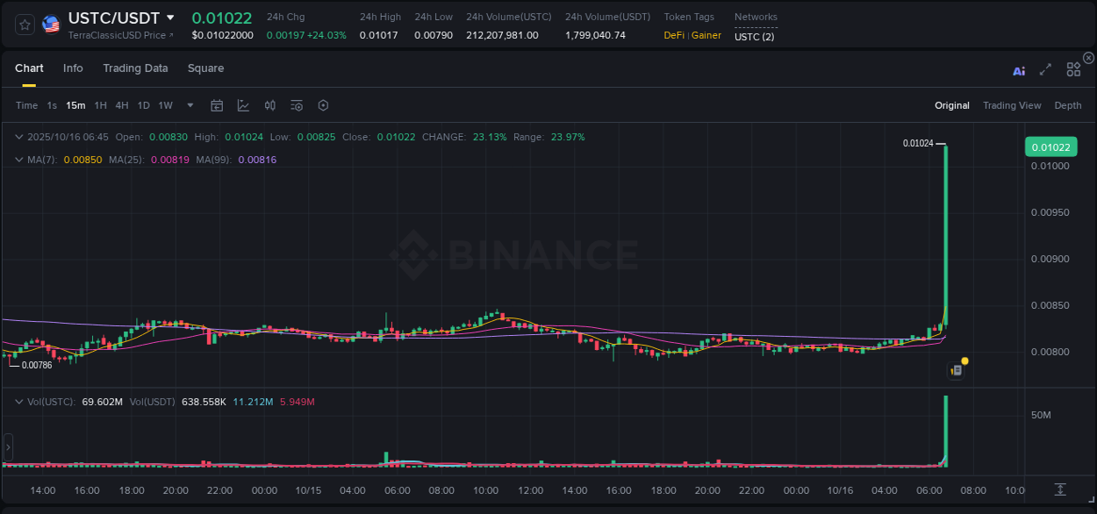Open the Depth chart view

1068,104
